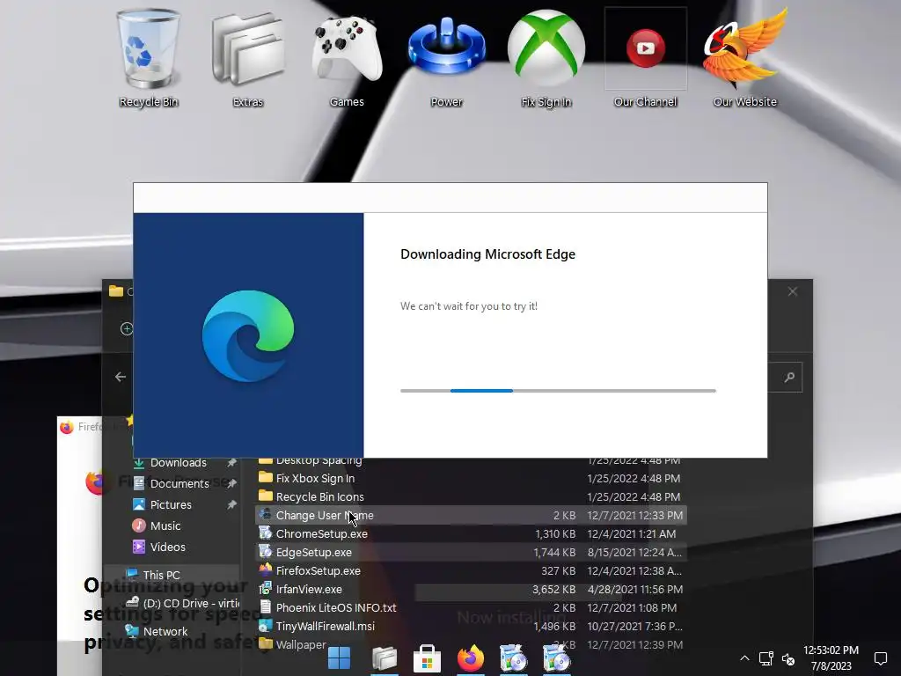Screen dimensions: 901x676
Task: Click the search magnifier in File Explorer
Action: (x=789, y=377)
